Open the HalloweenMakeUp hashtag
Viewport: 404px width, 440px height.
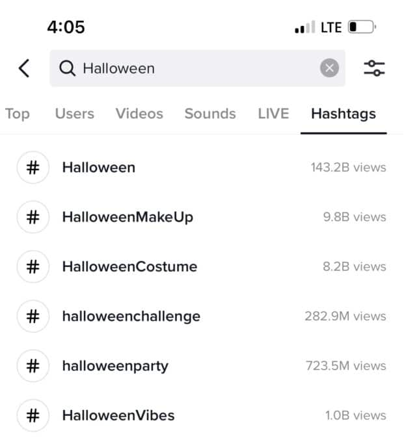202,217
